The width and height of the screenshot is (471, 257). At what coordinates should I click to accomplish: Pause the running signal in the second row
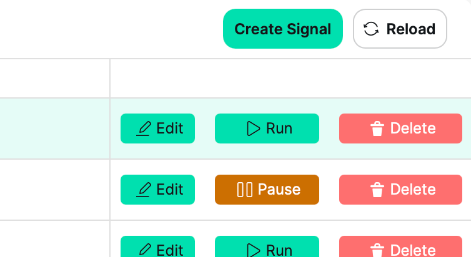pyautogui.click(x=267, y=190)
